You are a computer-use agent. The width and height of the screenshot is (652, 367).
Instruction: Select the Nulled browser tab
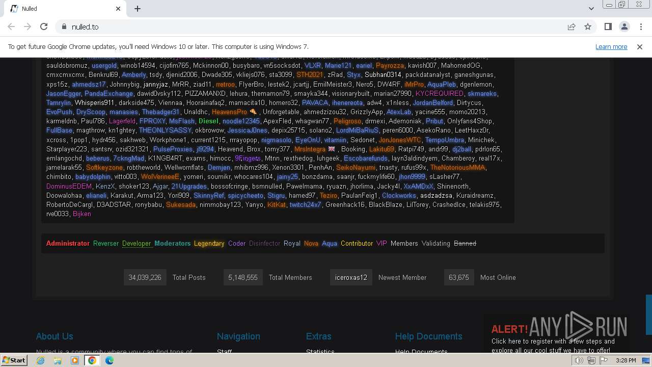tap(65, 9)
